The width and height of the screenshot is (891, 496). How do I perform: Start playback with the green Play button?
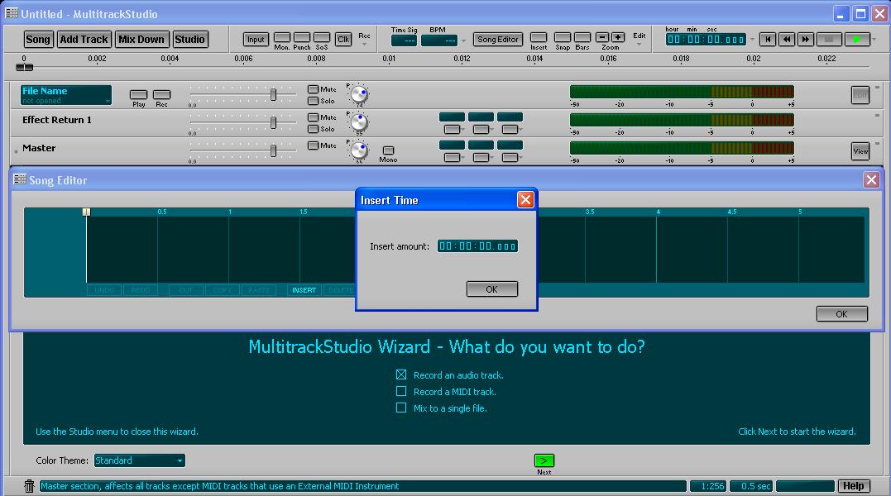click(857, 39)
